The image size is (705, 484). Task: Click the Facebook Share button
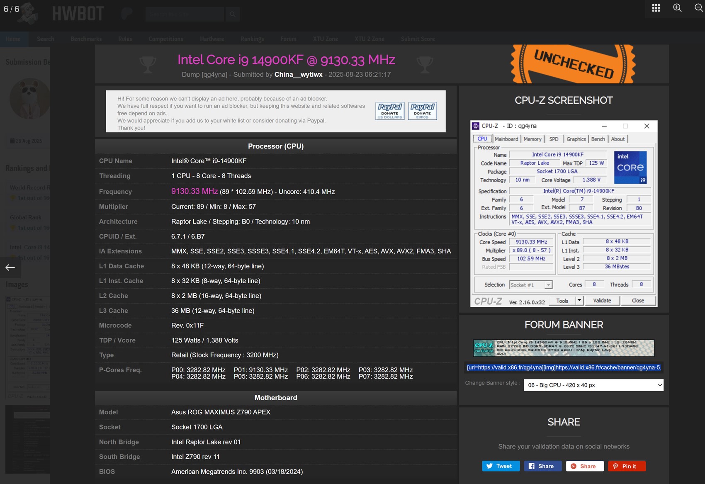(543, 466)
